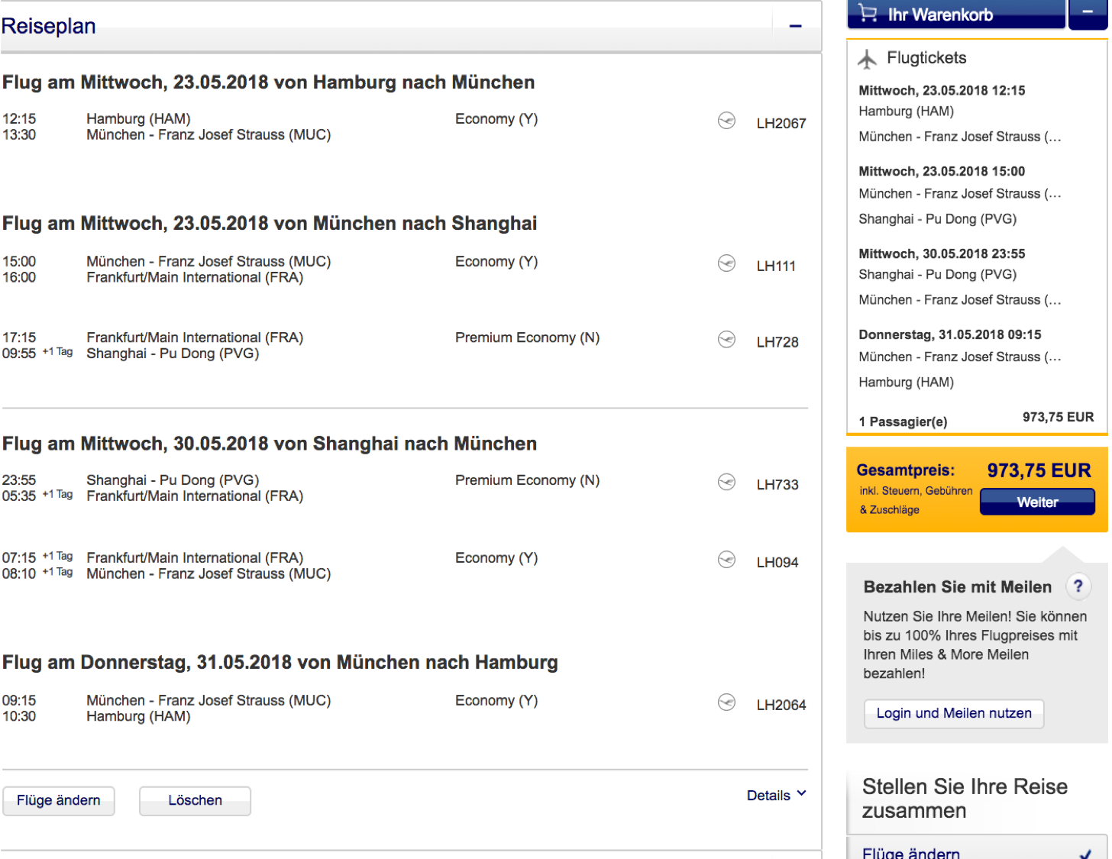The image size is (1112, 859).
Task: Click cart entry Mittwoch, 23.05.2018 15:00
Action: (942, 171)
